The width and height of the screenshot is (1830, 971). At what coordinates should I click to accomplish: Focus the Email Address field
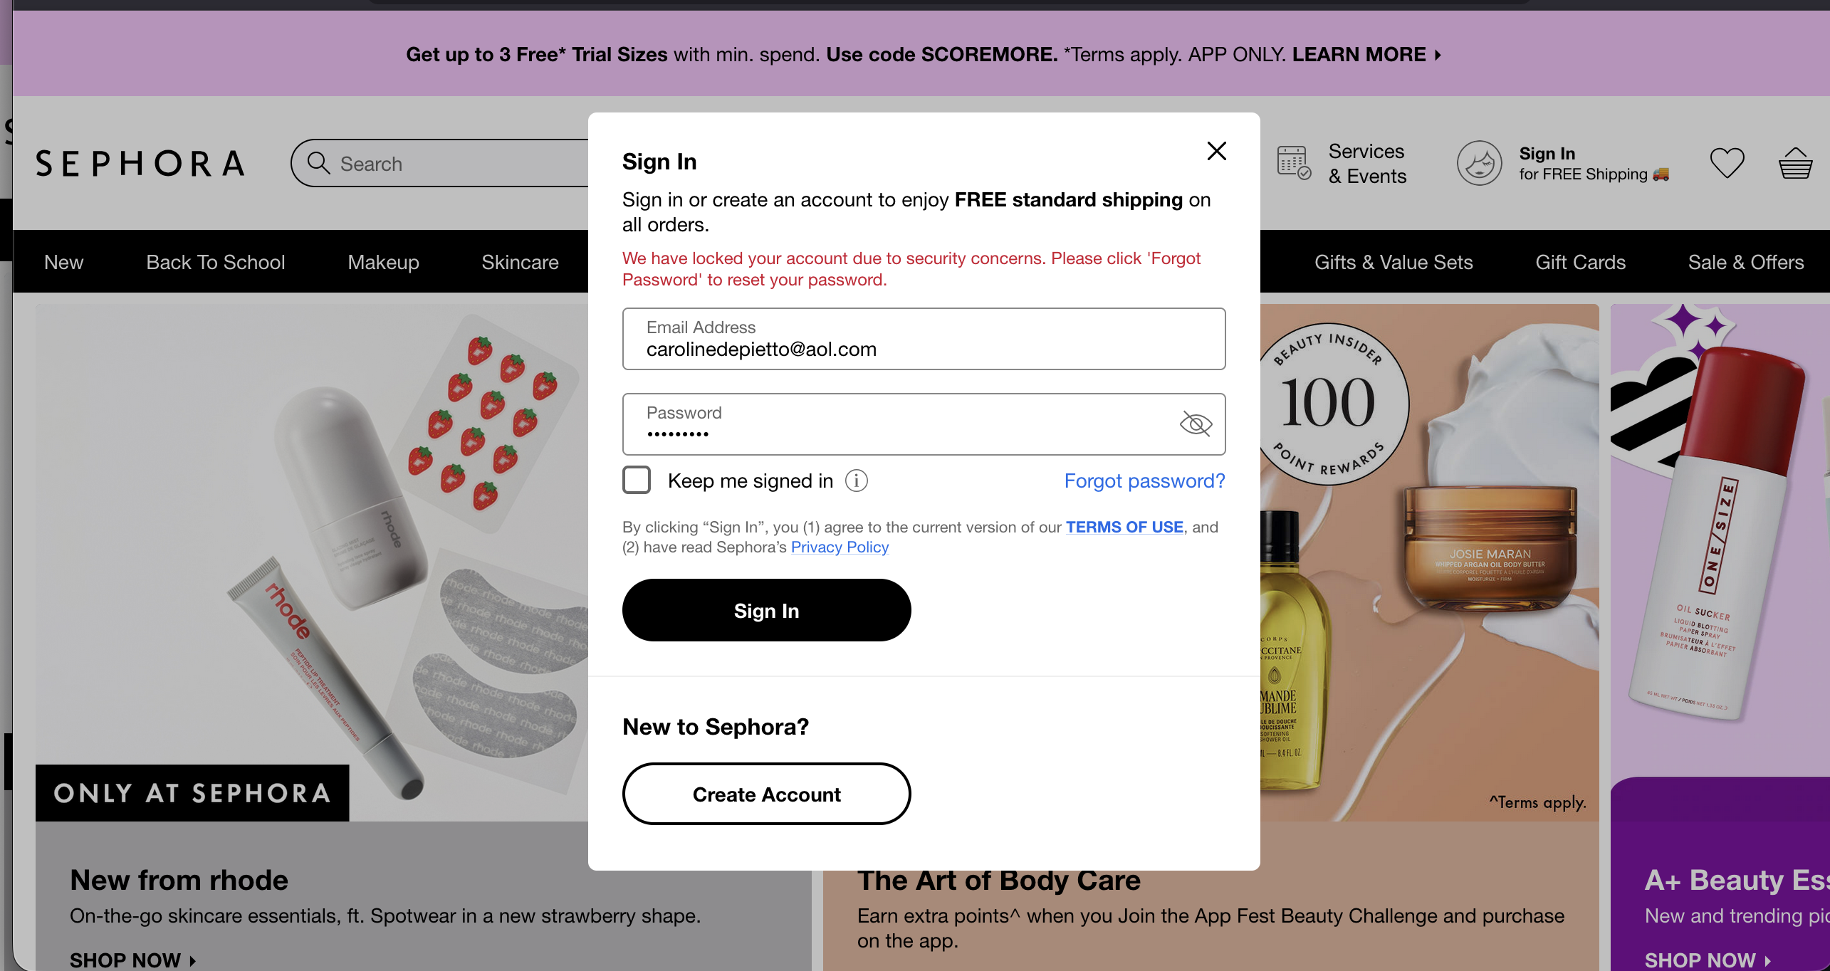[924, 339]
